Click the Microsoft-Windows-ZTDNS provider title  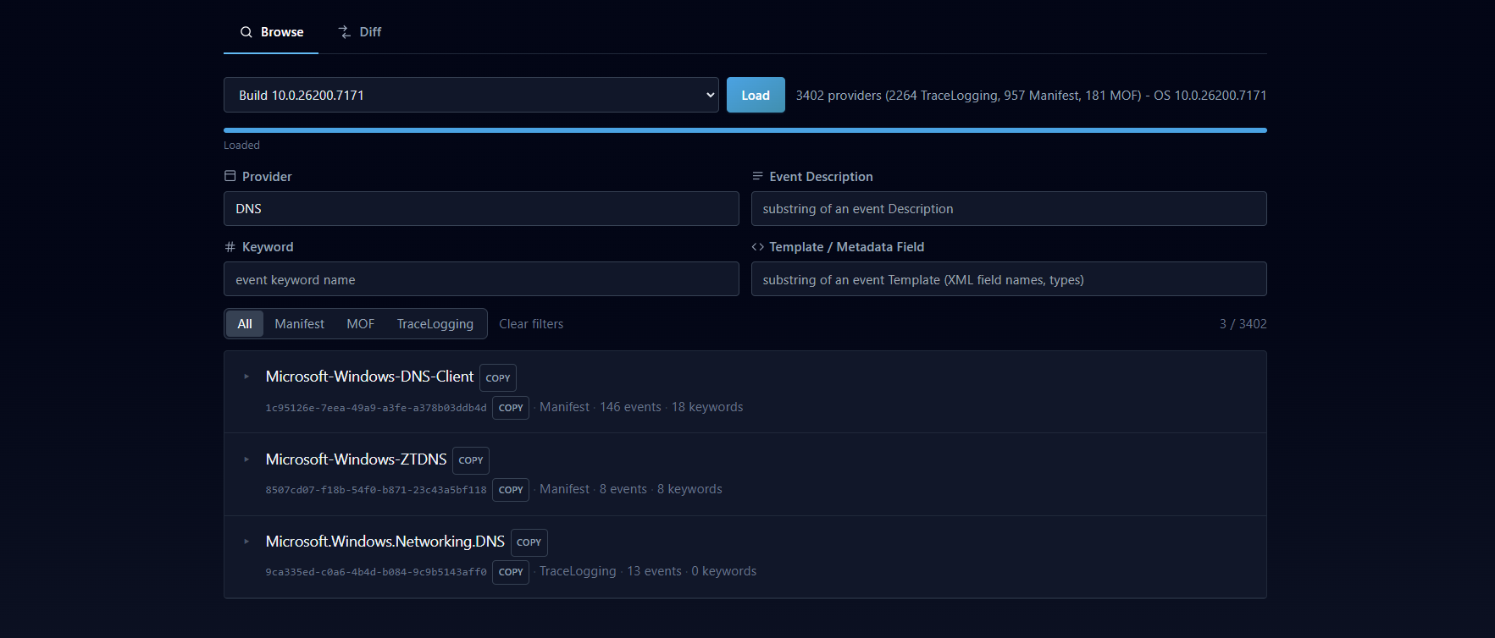(x=356, y=459)
